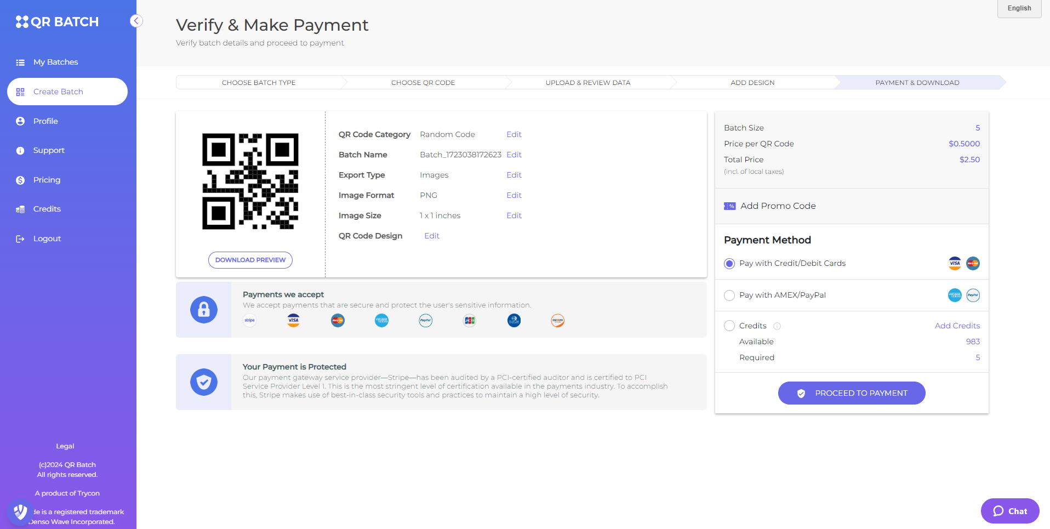The width and height of the screenshot is (1050, 529).
Task: Click the batch name Batch_1723038172623
Action: pyautogui.click(x=460, y=155)
